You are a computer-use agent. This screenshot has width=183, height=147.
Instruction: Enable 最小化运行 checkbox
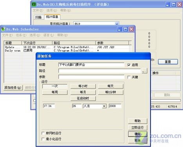[x=43, y=139]
